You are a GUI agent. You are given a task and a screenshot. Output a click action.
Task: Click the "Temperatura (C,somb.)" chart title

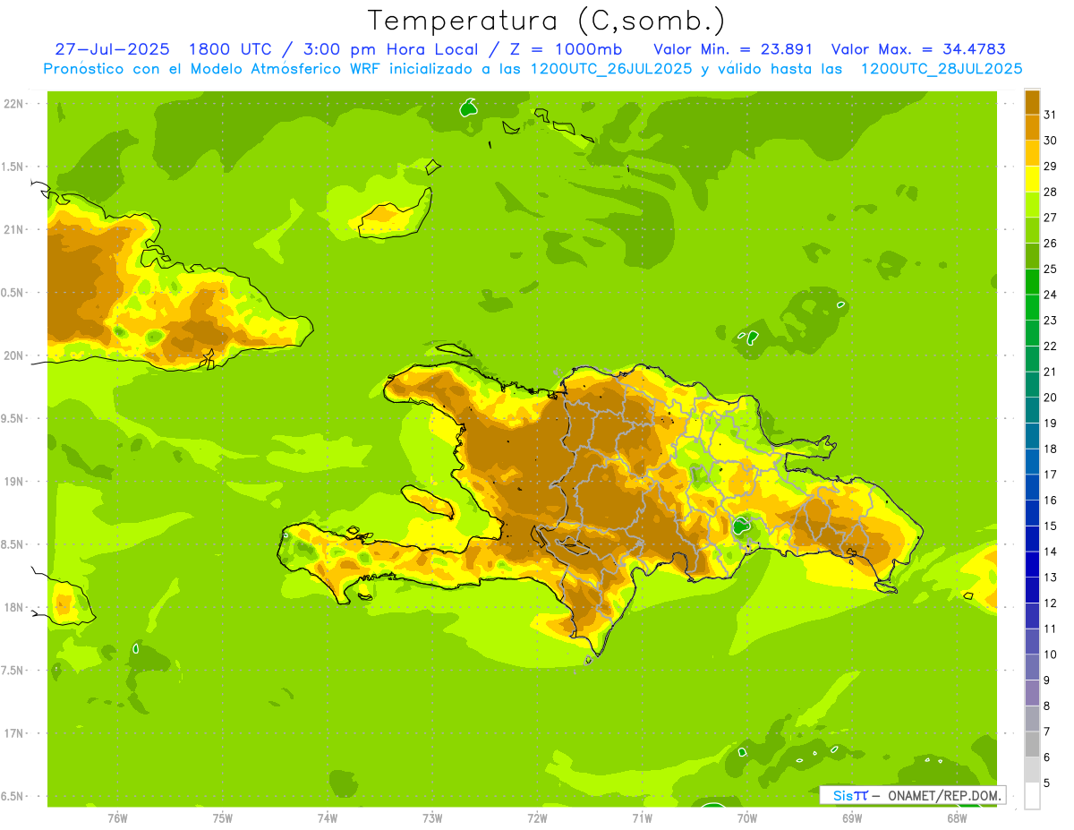(x=547, y=21)
